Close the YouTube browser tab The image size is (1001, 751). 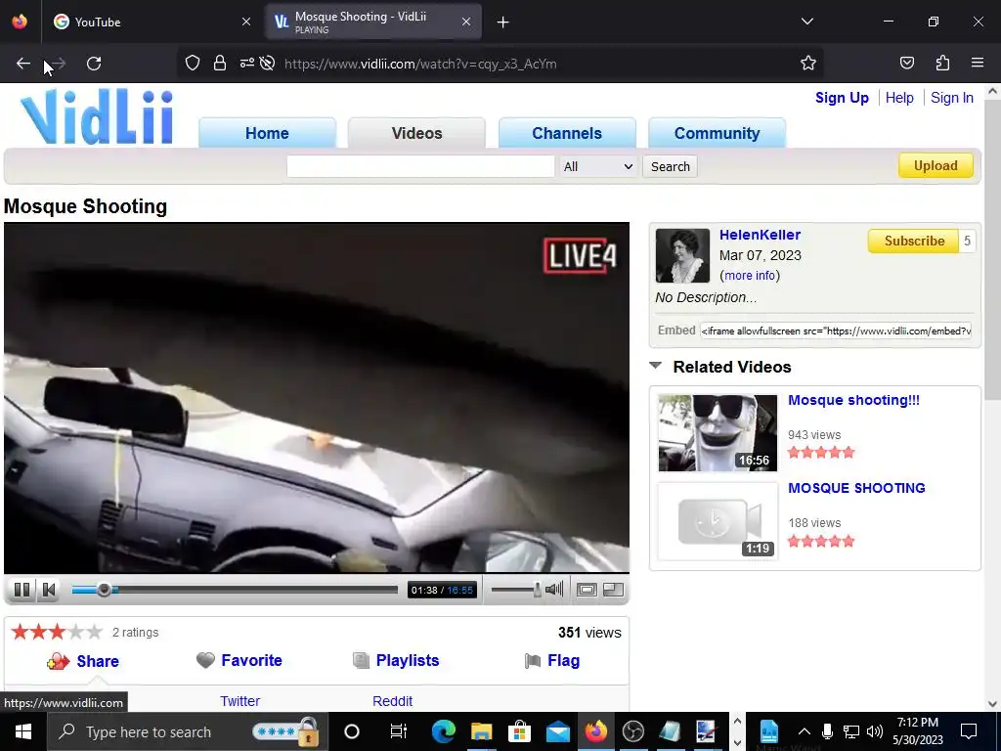[246, 22]
